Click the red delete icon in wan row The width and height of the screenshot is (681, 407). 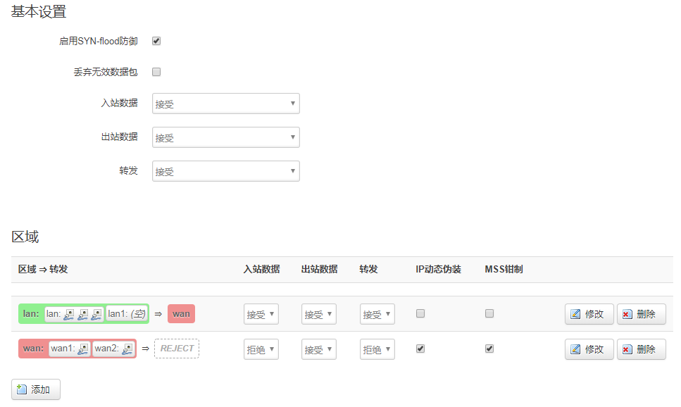(x=627, y=349)
